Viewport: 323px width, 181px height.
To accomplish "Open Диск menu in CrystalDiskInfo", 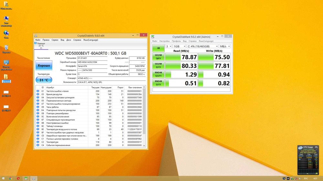I will [68, 40].
